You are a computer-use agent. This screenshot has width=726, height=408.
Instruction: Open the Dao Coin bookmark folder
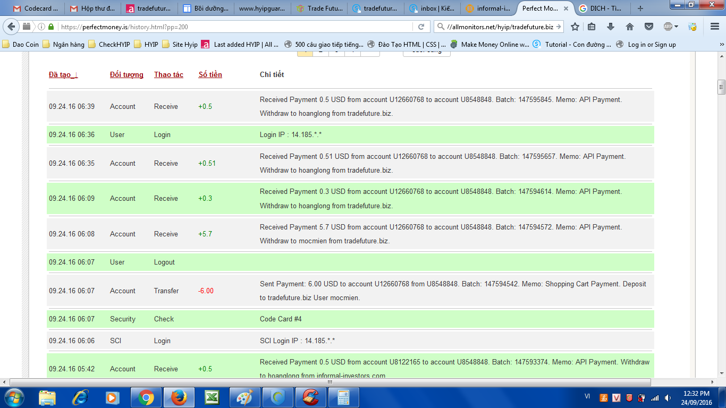coord(21,45)
